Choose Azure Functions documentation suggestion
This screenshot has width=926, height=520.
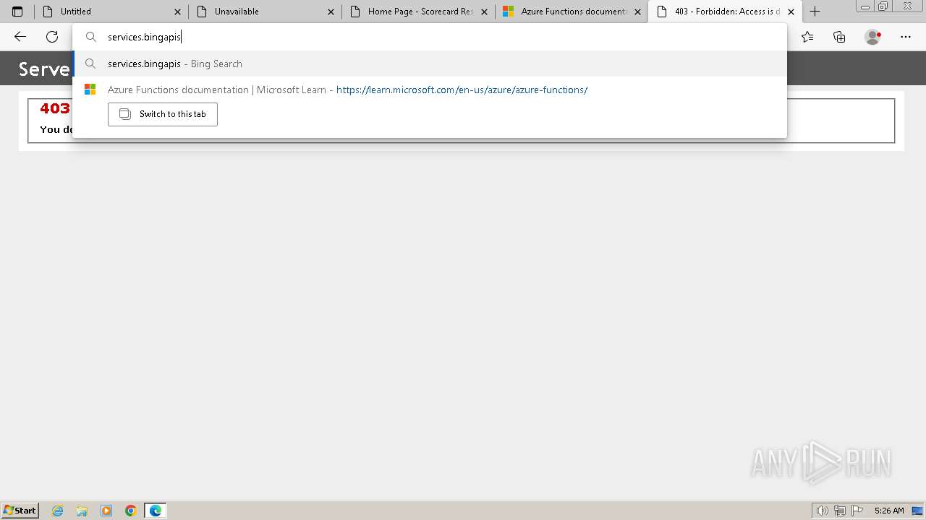pos(430,90)
